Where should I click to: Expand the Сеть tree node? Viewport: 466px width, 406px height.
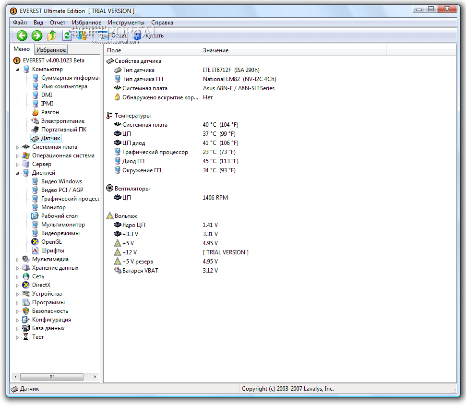(x=17, y=277)
